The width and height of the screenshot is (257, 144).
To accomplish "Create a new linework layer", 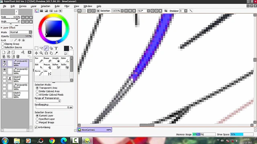I will click(8, 52).
